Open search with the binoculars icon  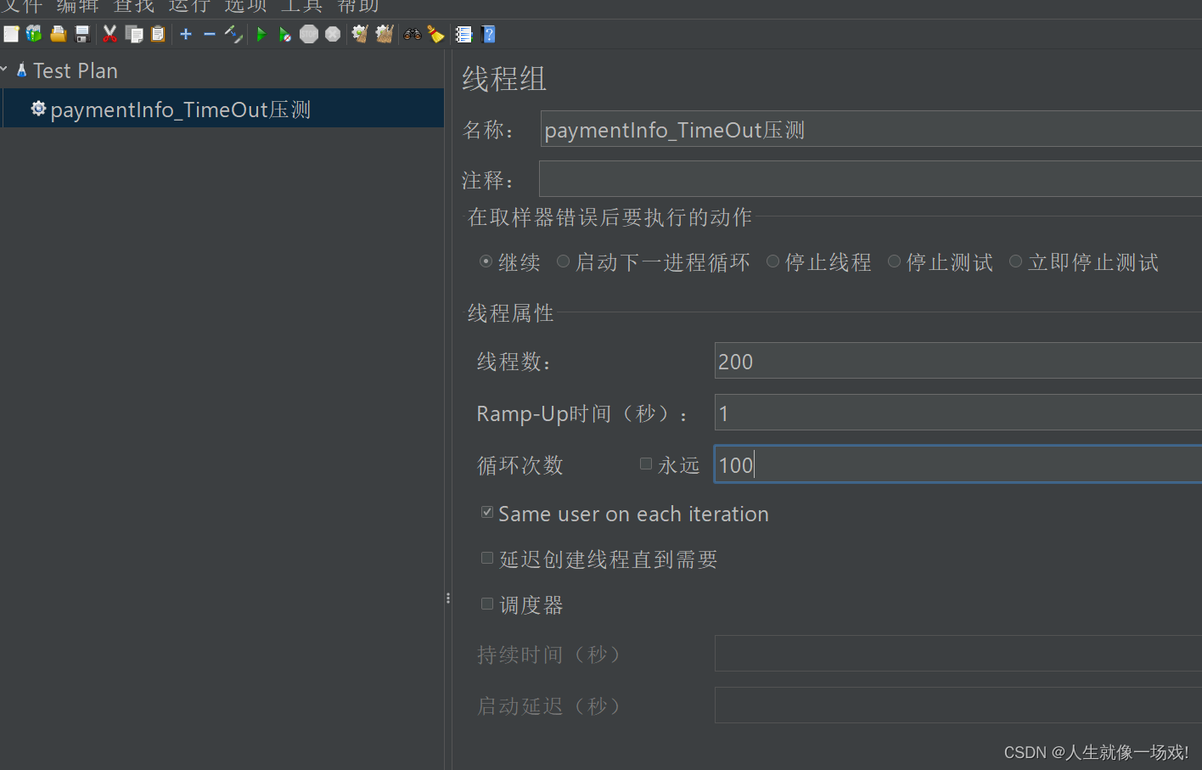point(413,34)
